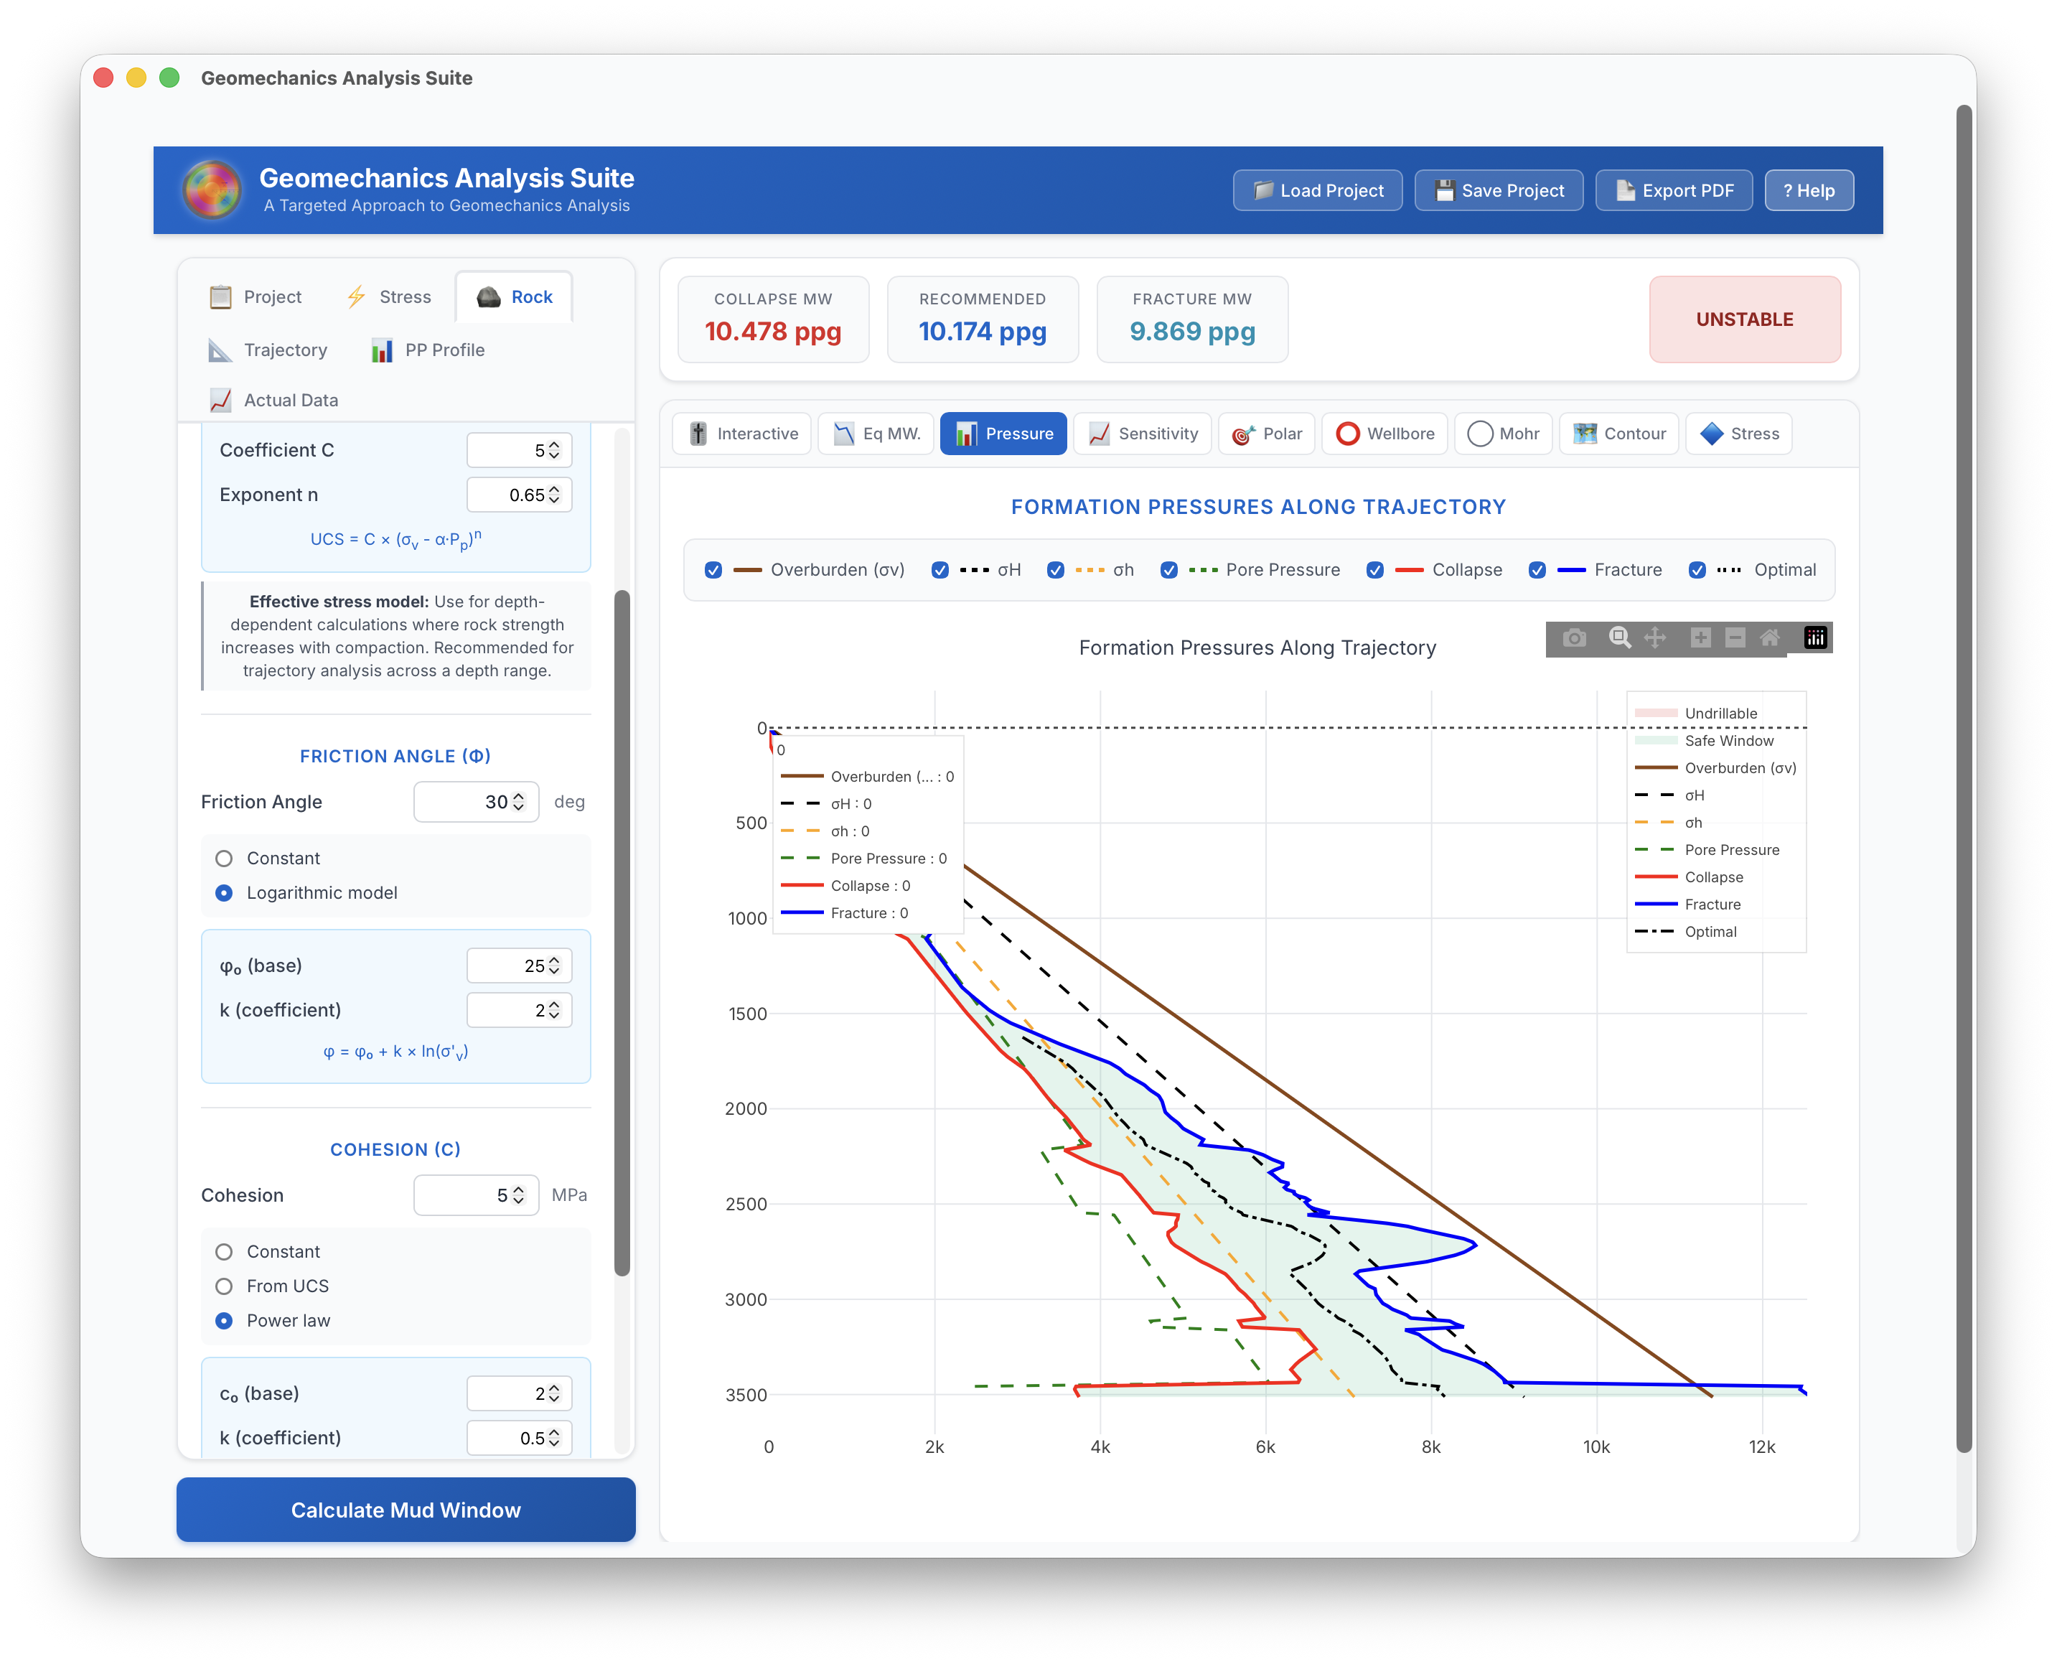
Task: Choose the From UCS cohesion option
Action: pyautogui.click(x=224, y=1286)
